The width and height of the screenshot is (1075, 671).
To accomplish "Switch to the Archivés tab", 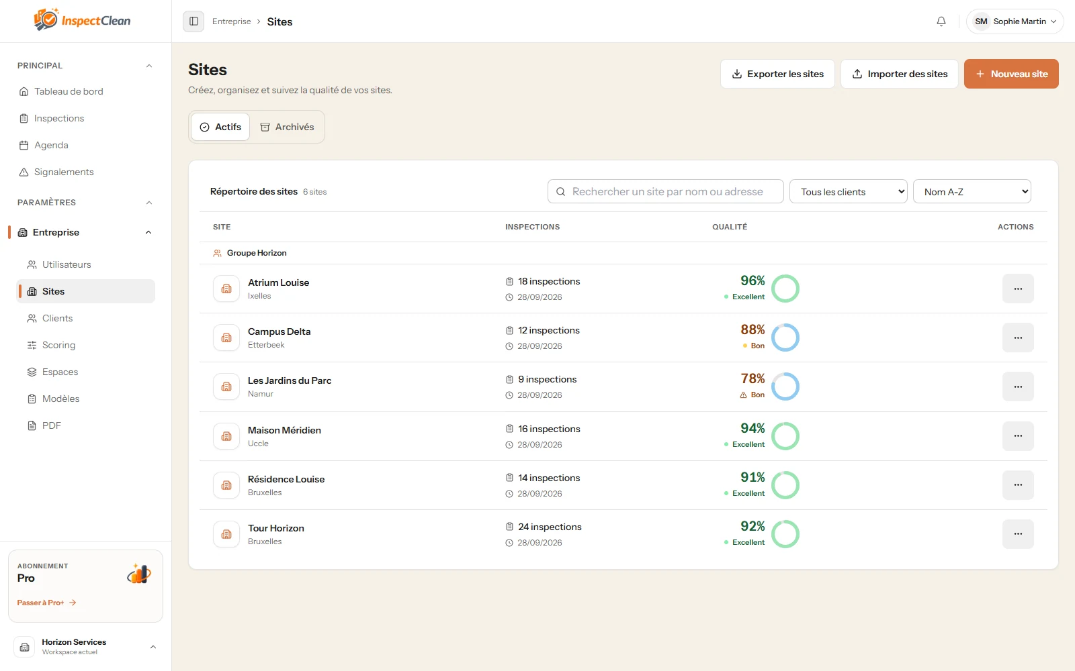I will click(x=287, y=127).
